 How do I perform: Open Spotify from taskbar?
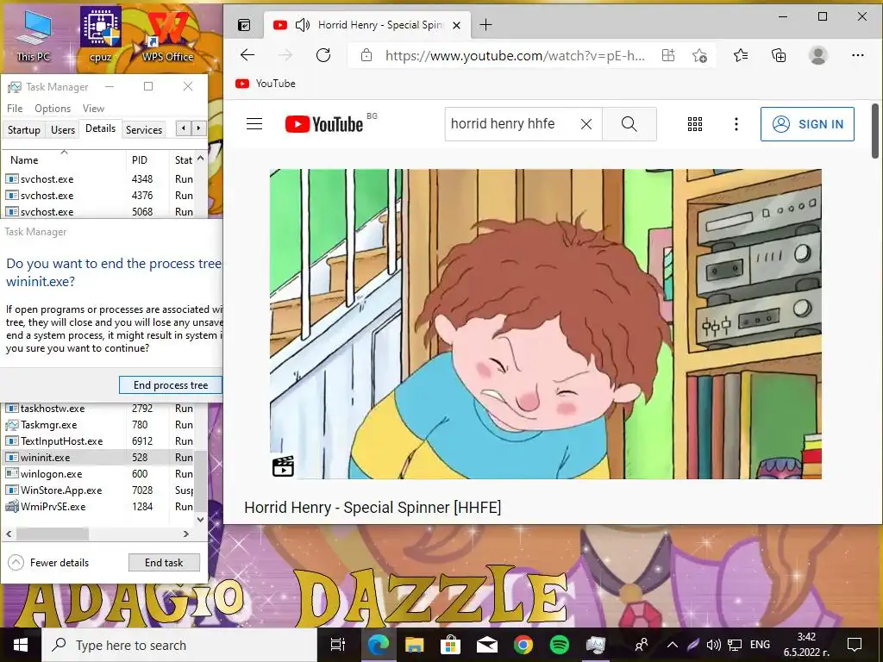[559, 645]
